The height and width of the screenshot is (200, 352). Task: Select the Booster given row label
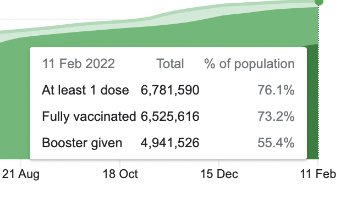[x=82, y=143]
